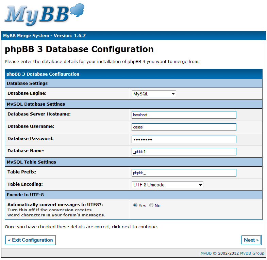Click the 'Database Username:' label
This screenshot has width=267, height=260.
(x=31, y=126)
